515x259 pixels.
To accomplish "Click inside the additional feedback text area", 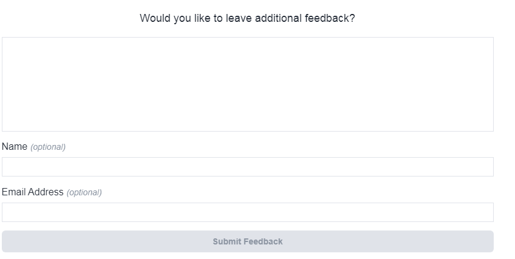I will pos(247,84).
